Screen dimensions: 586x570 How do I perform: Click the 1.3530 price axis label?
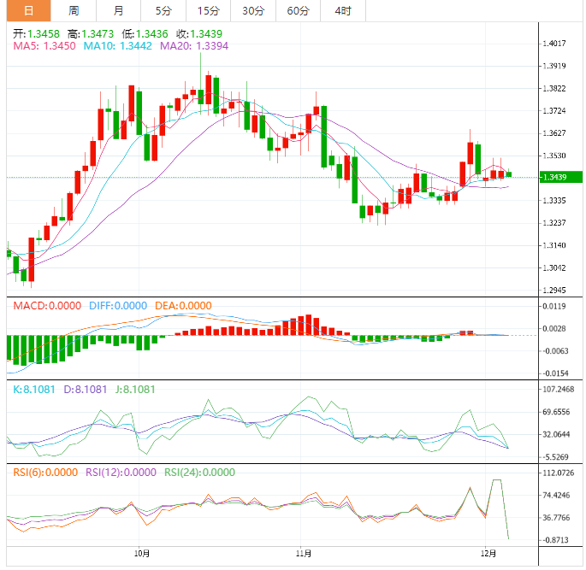(x=554, y=156)
